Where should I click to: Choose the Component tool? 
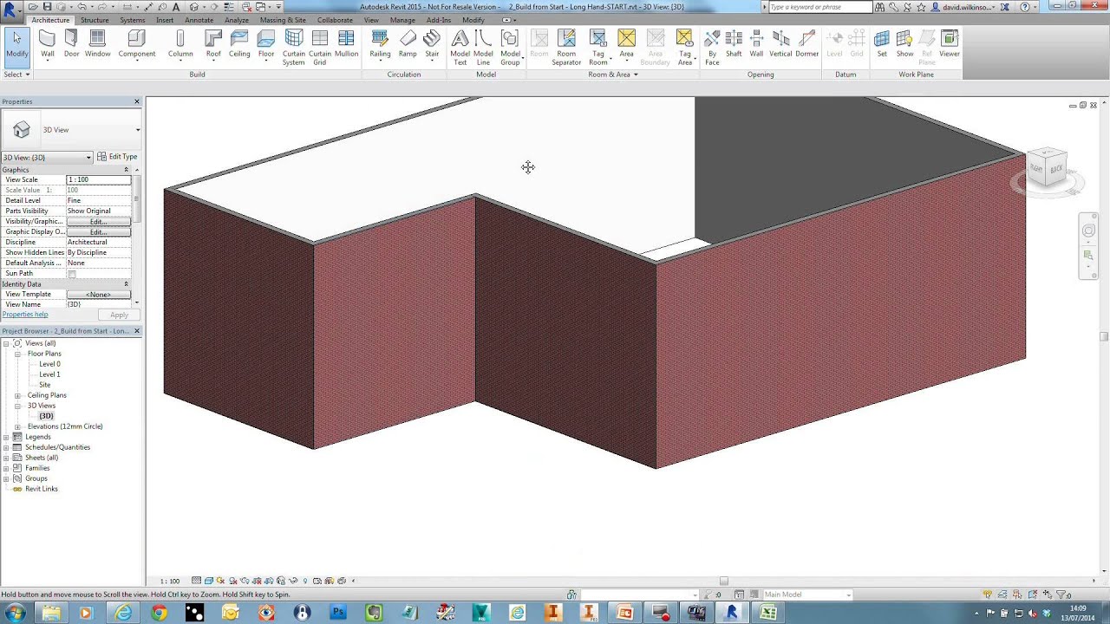pos(137,45)
